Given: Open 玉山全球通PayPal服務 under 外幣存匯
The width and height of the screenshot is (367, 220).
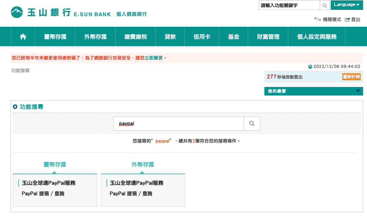Looking at the screenshot, I should [x=137, y=183].
